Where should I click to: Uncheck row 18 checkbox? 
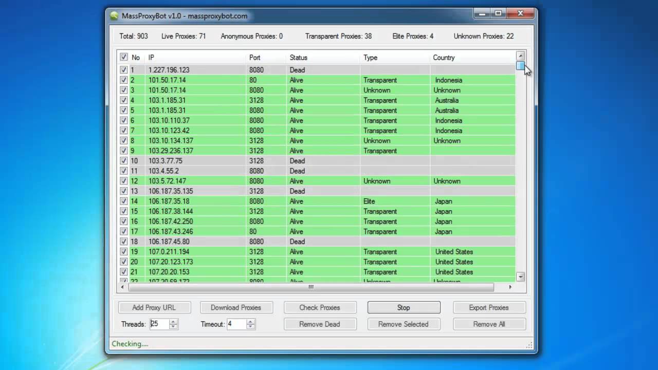point(124,242)
